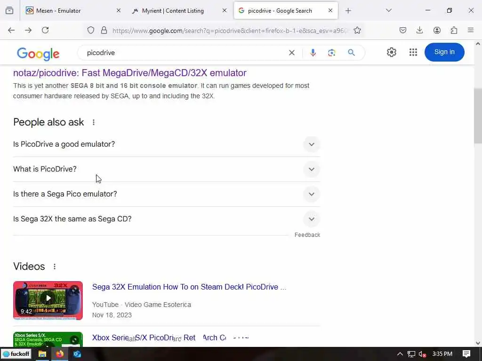Start Google search by voice
This screenshot has height=361, width=482.
click(x=313, y=53)
